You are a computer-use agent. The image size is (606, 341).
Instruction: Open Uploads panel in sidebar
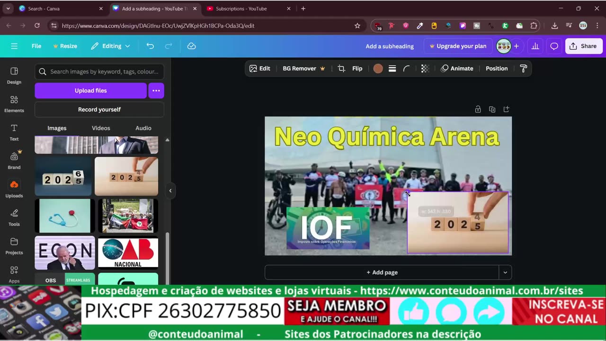(14, 189)
